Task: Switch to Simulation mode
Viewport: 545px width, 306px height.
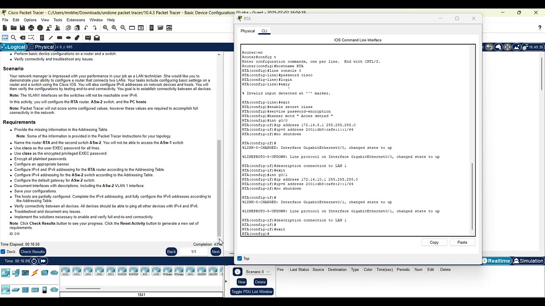Action: pyautogui.click(x=528, y=261)
